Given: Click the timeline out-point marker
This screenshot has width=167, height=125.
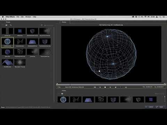Looking at the screenshot, I should pos(165,83).
